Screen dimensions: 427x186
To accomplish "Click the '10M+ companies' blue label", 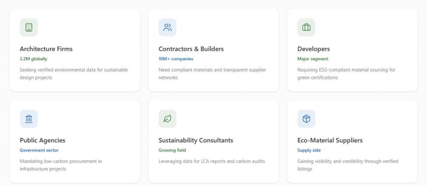I will [x=176, y=59].
